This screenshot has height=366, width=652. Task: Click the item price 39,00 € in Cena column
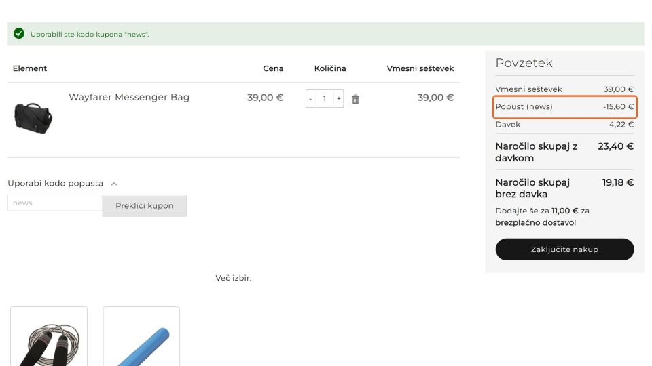(x=266, y=98)
